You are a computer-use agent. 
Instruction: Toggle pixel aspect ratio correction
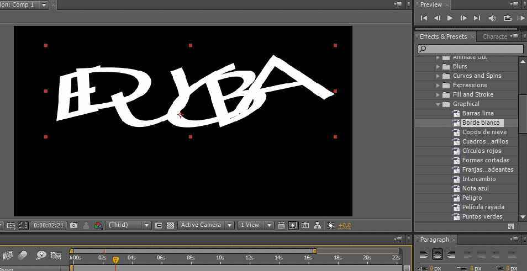(x=281, y=225)
